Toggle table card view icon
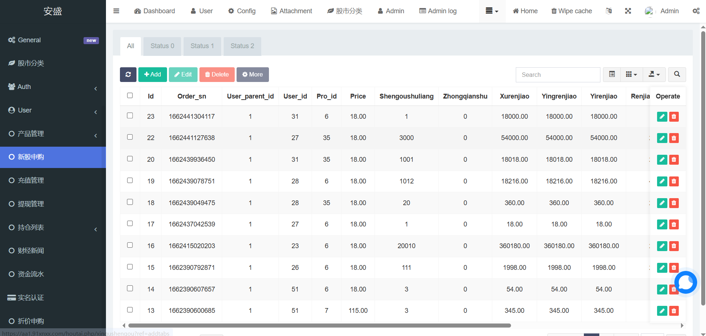This screenshot has height=336, width=706. (612, 75)
